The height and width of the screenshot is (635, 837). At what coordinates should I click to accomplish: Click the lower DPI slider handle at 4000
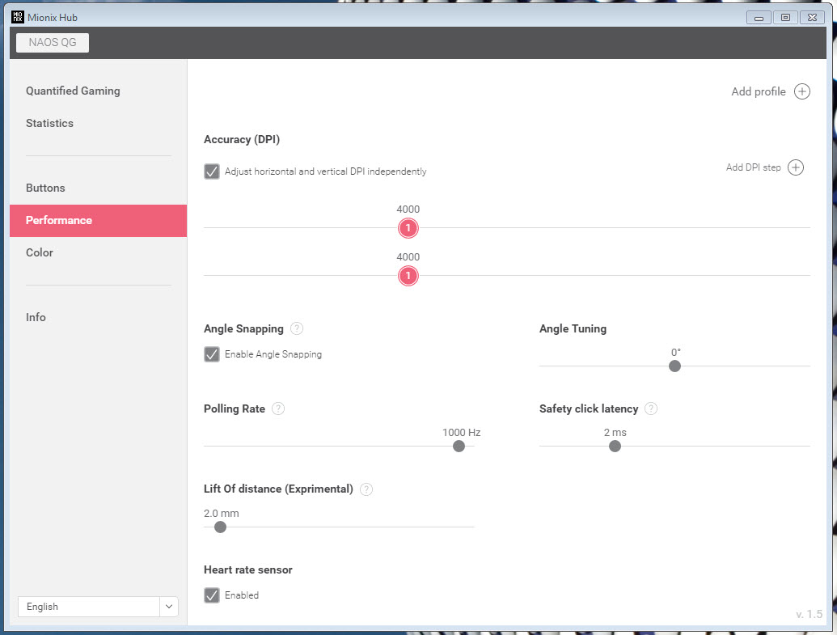(408, 276)
